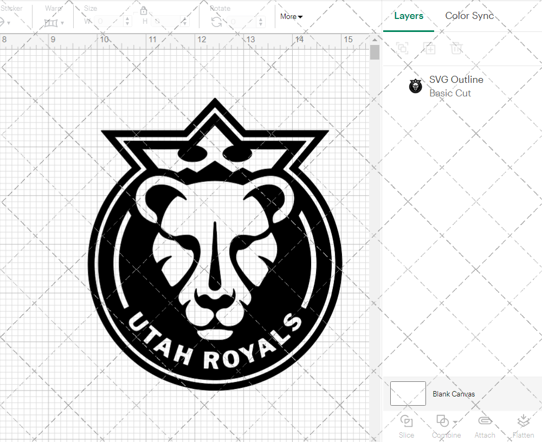Select the SVG Outline Basic Cut layer
The image size is (542, 442).
(x=456, y=86)
